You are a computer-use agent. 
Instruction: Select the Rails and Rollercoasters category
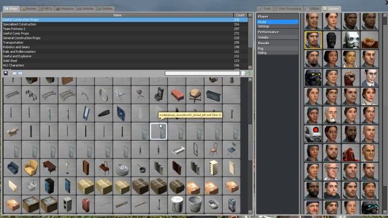point(125,51)
